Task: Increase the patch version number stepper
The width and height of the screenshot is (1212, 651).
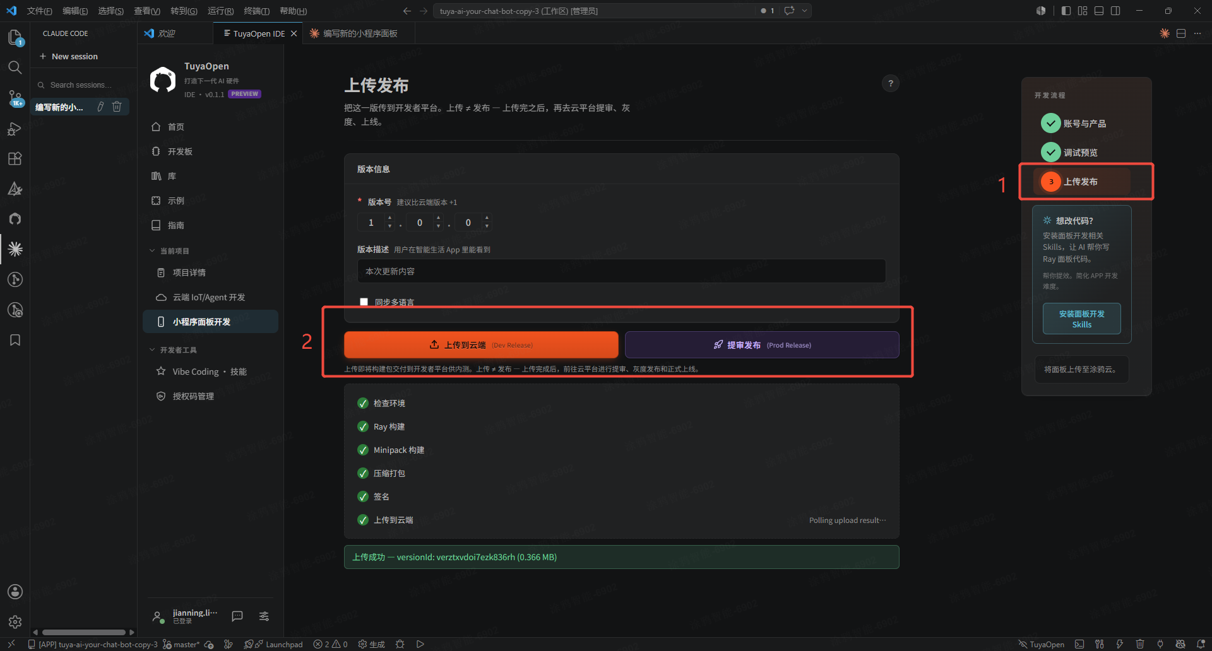Action: coord(487,218)
